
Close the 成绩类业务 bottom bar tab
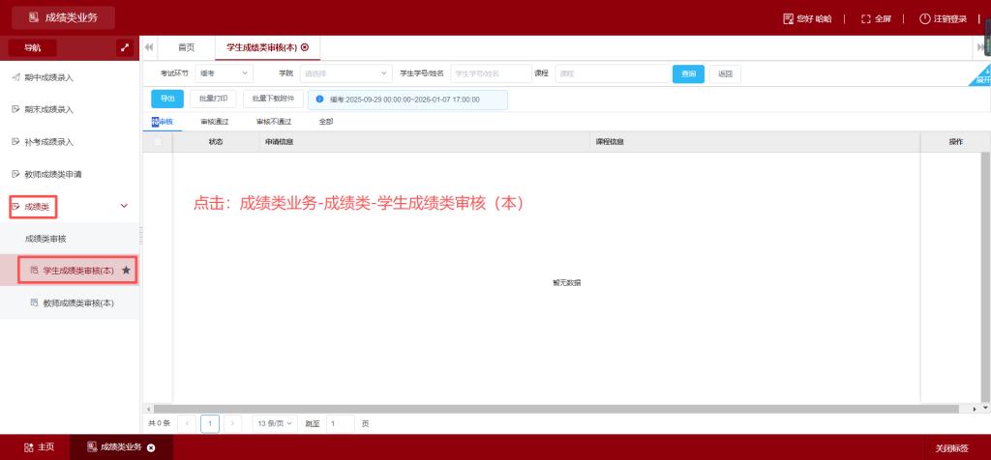[x=151, y=447]
